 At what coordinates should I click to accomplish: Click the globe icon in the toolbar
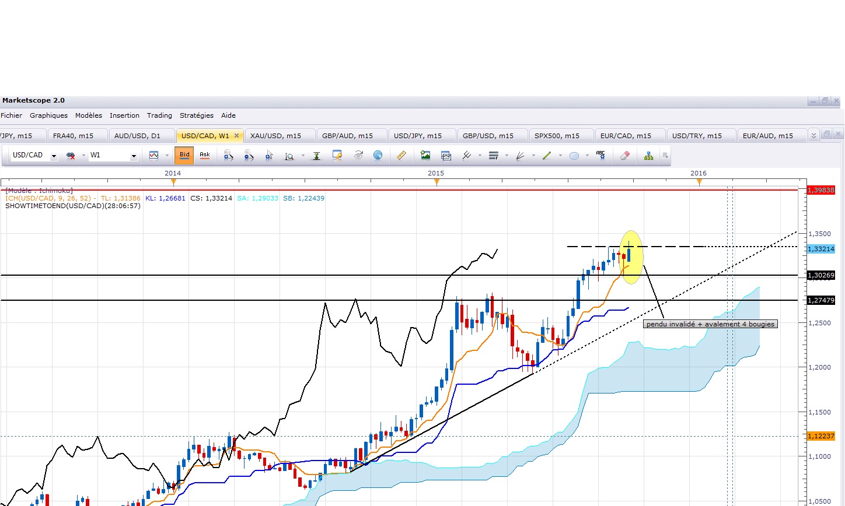click(x=378, y=156)
